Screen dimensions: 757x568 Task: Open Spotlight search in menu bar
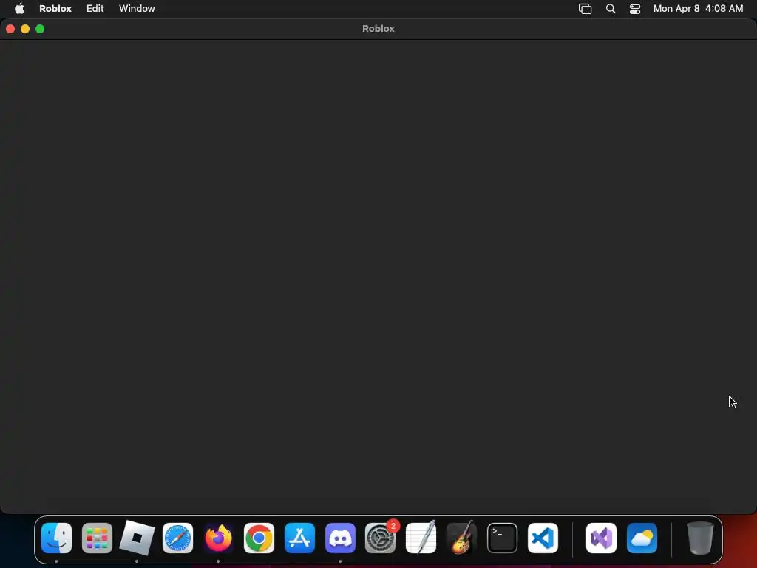(x=611, y=9)
